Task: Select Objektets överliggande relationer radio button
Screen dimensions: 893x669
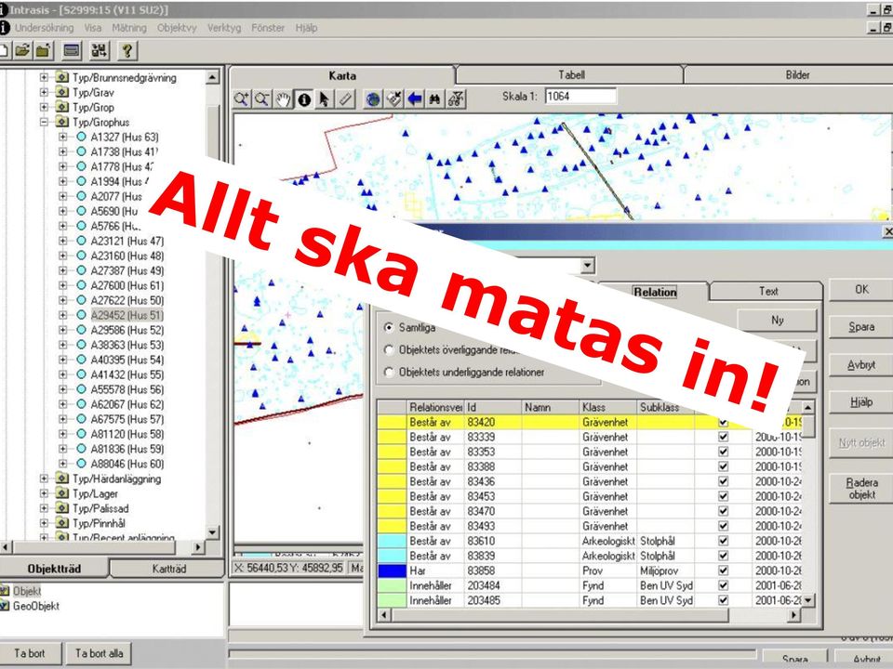Action: point(389,350)
